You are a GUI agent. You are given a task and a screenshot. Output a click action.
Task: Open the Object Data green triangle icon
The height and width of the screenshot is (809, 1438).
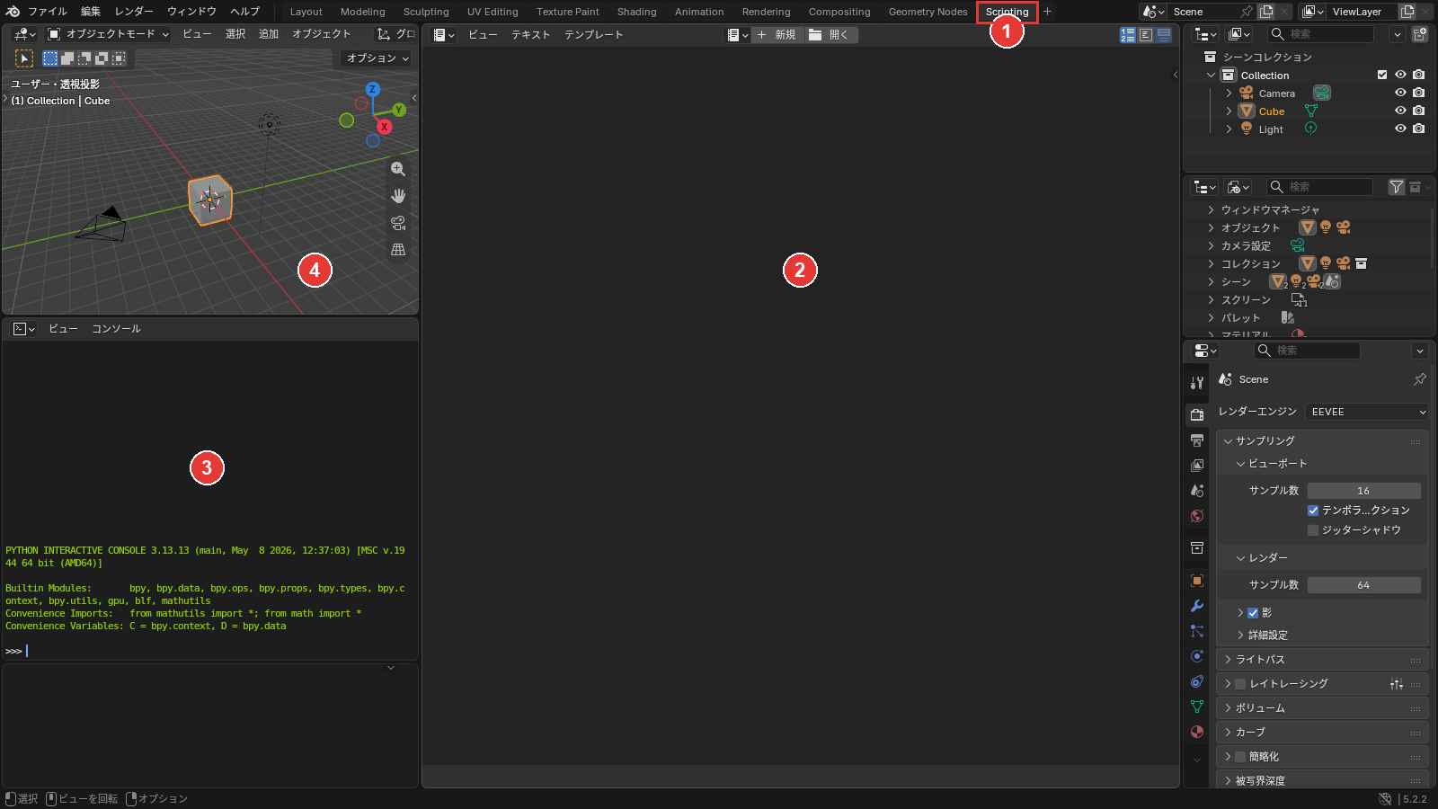(1197, 707)
